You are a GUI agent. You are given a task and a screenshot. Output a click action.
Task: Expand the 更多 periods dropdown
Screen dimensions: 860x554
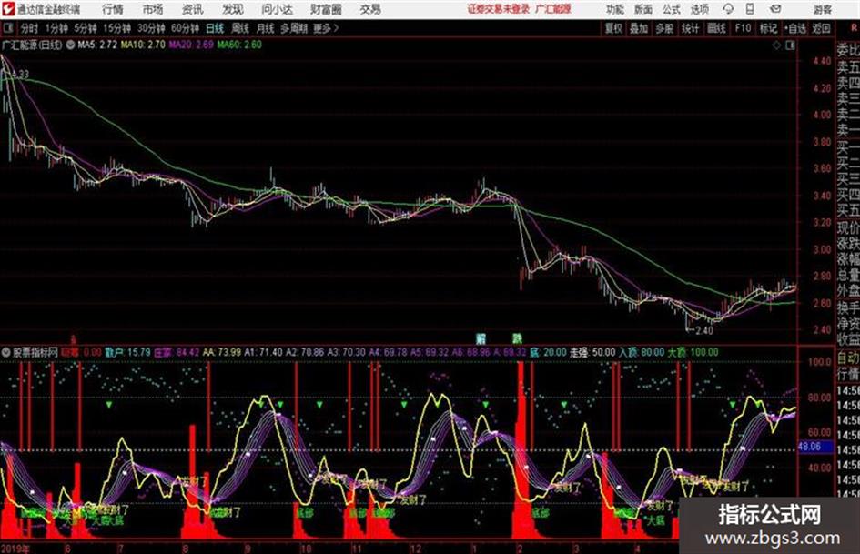point(326,28)
